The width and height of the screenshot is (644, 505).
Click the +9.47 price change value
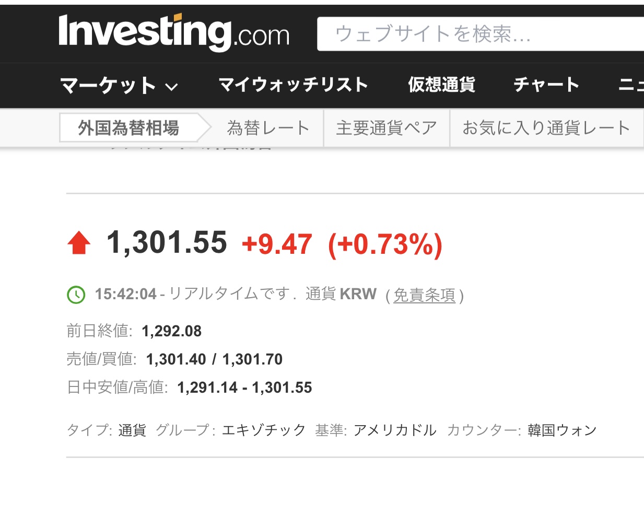pyautogui.click(x=277, y=244)
